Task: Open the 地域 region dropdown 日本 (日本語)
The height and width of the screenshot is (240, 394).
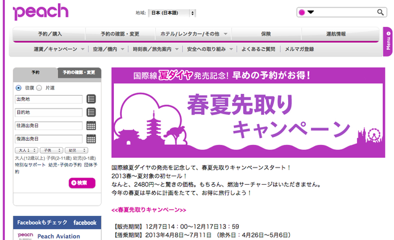Action: tap(172, 13)
